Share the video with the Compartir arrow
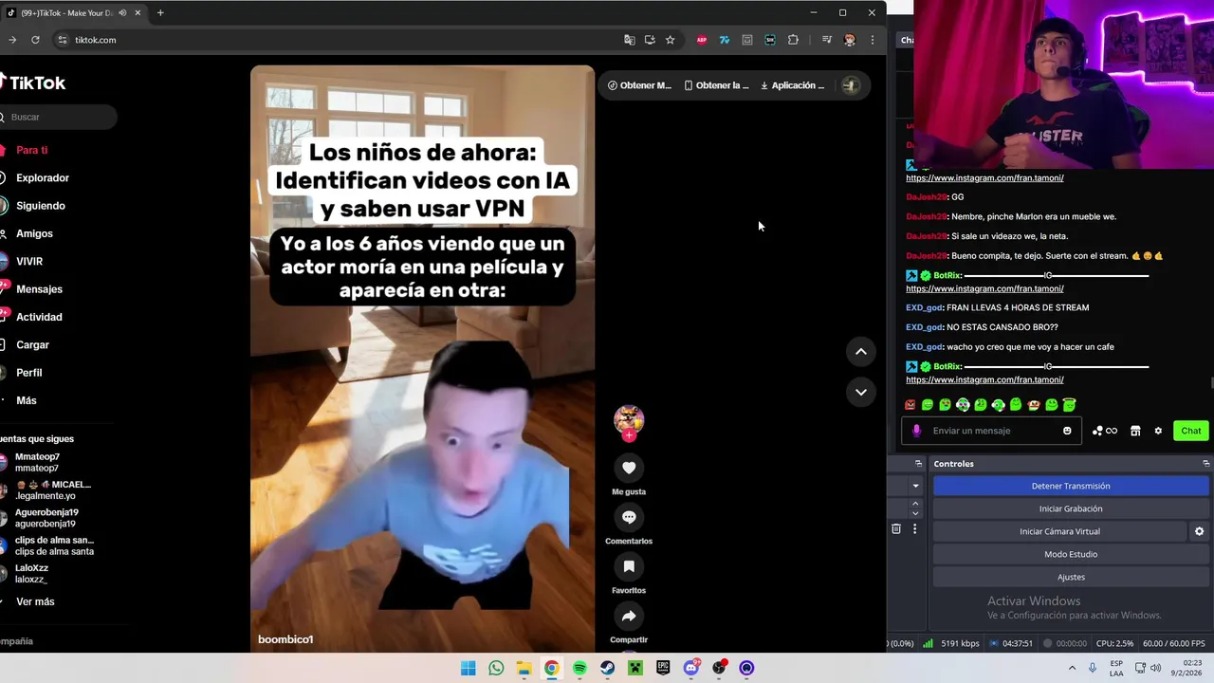1214x683 pixels. pos(628,616)
